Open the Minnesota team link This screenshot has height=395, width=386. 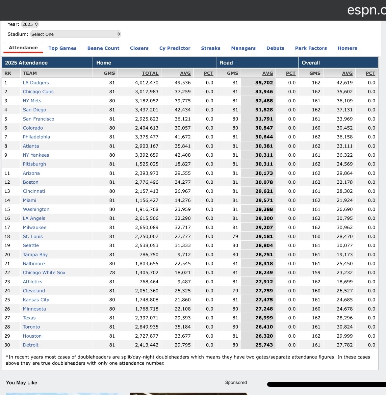pyautogui.click(x=34, y=309)
